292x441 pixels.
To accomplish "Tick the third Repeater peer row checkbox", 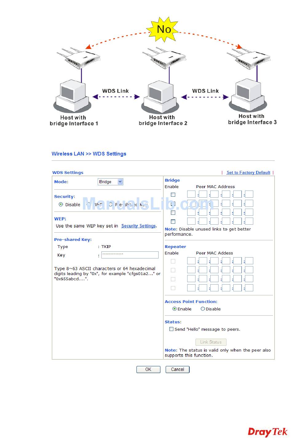I will click(x=173, y=279).
